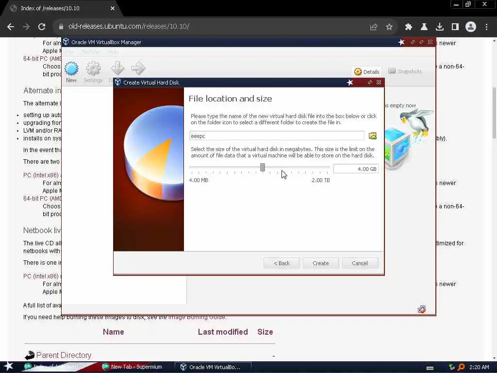
Task: Click the Create button
Action: point(321,263)
